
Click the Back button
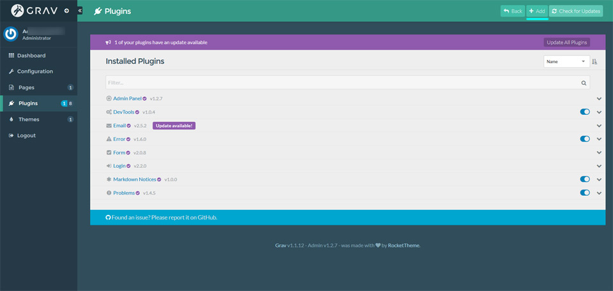pos(513,11)
